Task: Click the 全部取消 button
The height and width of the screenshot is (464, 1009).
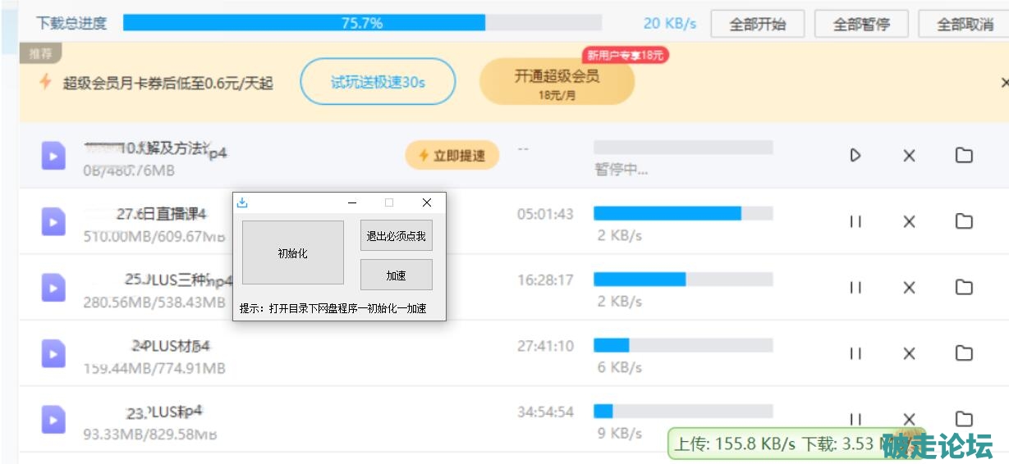Action: 965,24
